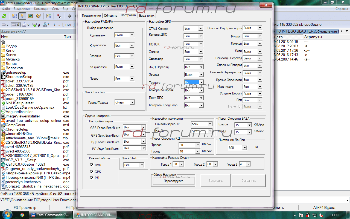Viewport: 350px width, 219px height.
Task: Select drive d in Total Commander
Action: click(16, 25)
